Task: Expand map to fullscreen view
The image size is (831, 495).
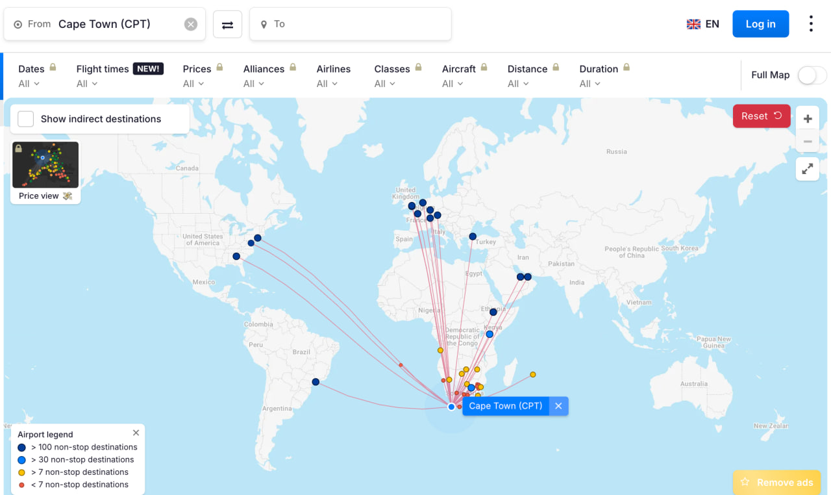Action: [808, 169]
